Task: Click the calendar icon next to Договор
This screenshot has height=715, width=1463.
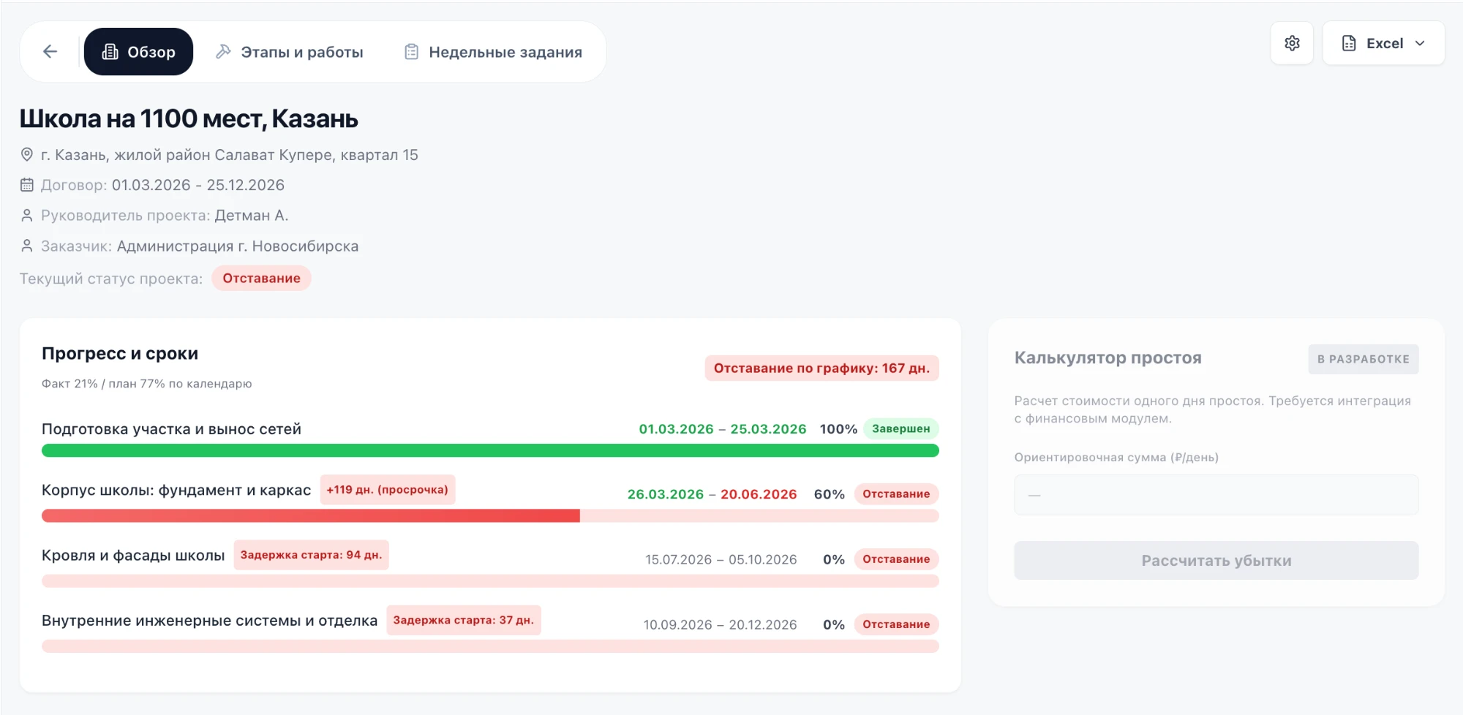Action: (27, 185)
